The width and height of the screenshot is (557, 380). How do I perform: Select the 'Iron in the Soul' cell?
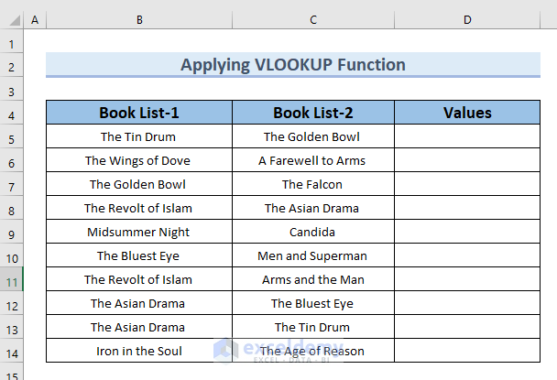[138, 351]
